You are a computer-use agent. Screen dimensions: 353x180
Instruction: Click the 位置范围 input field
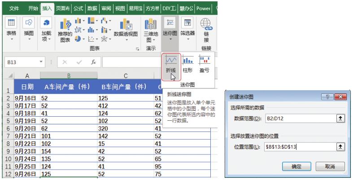(x=301, y=147)
